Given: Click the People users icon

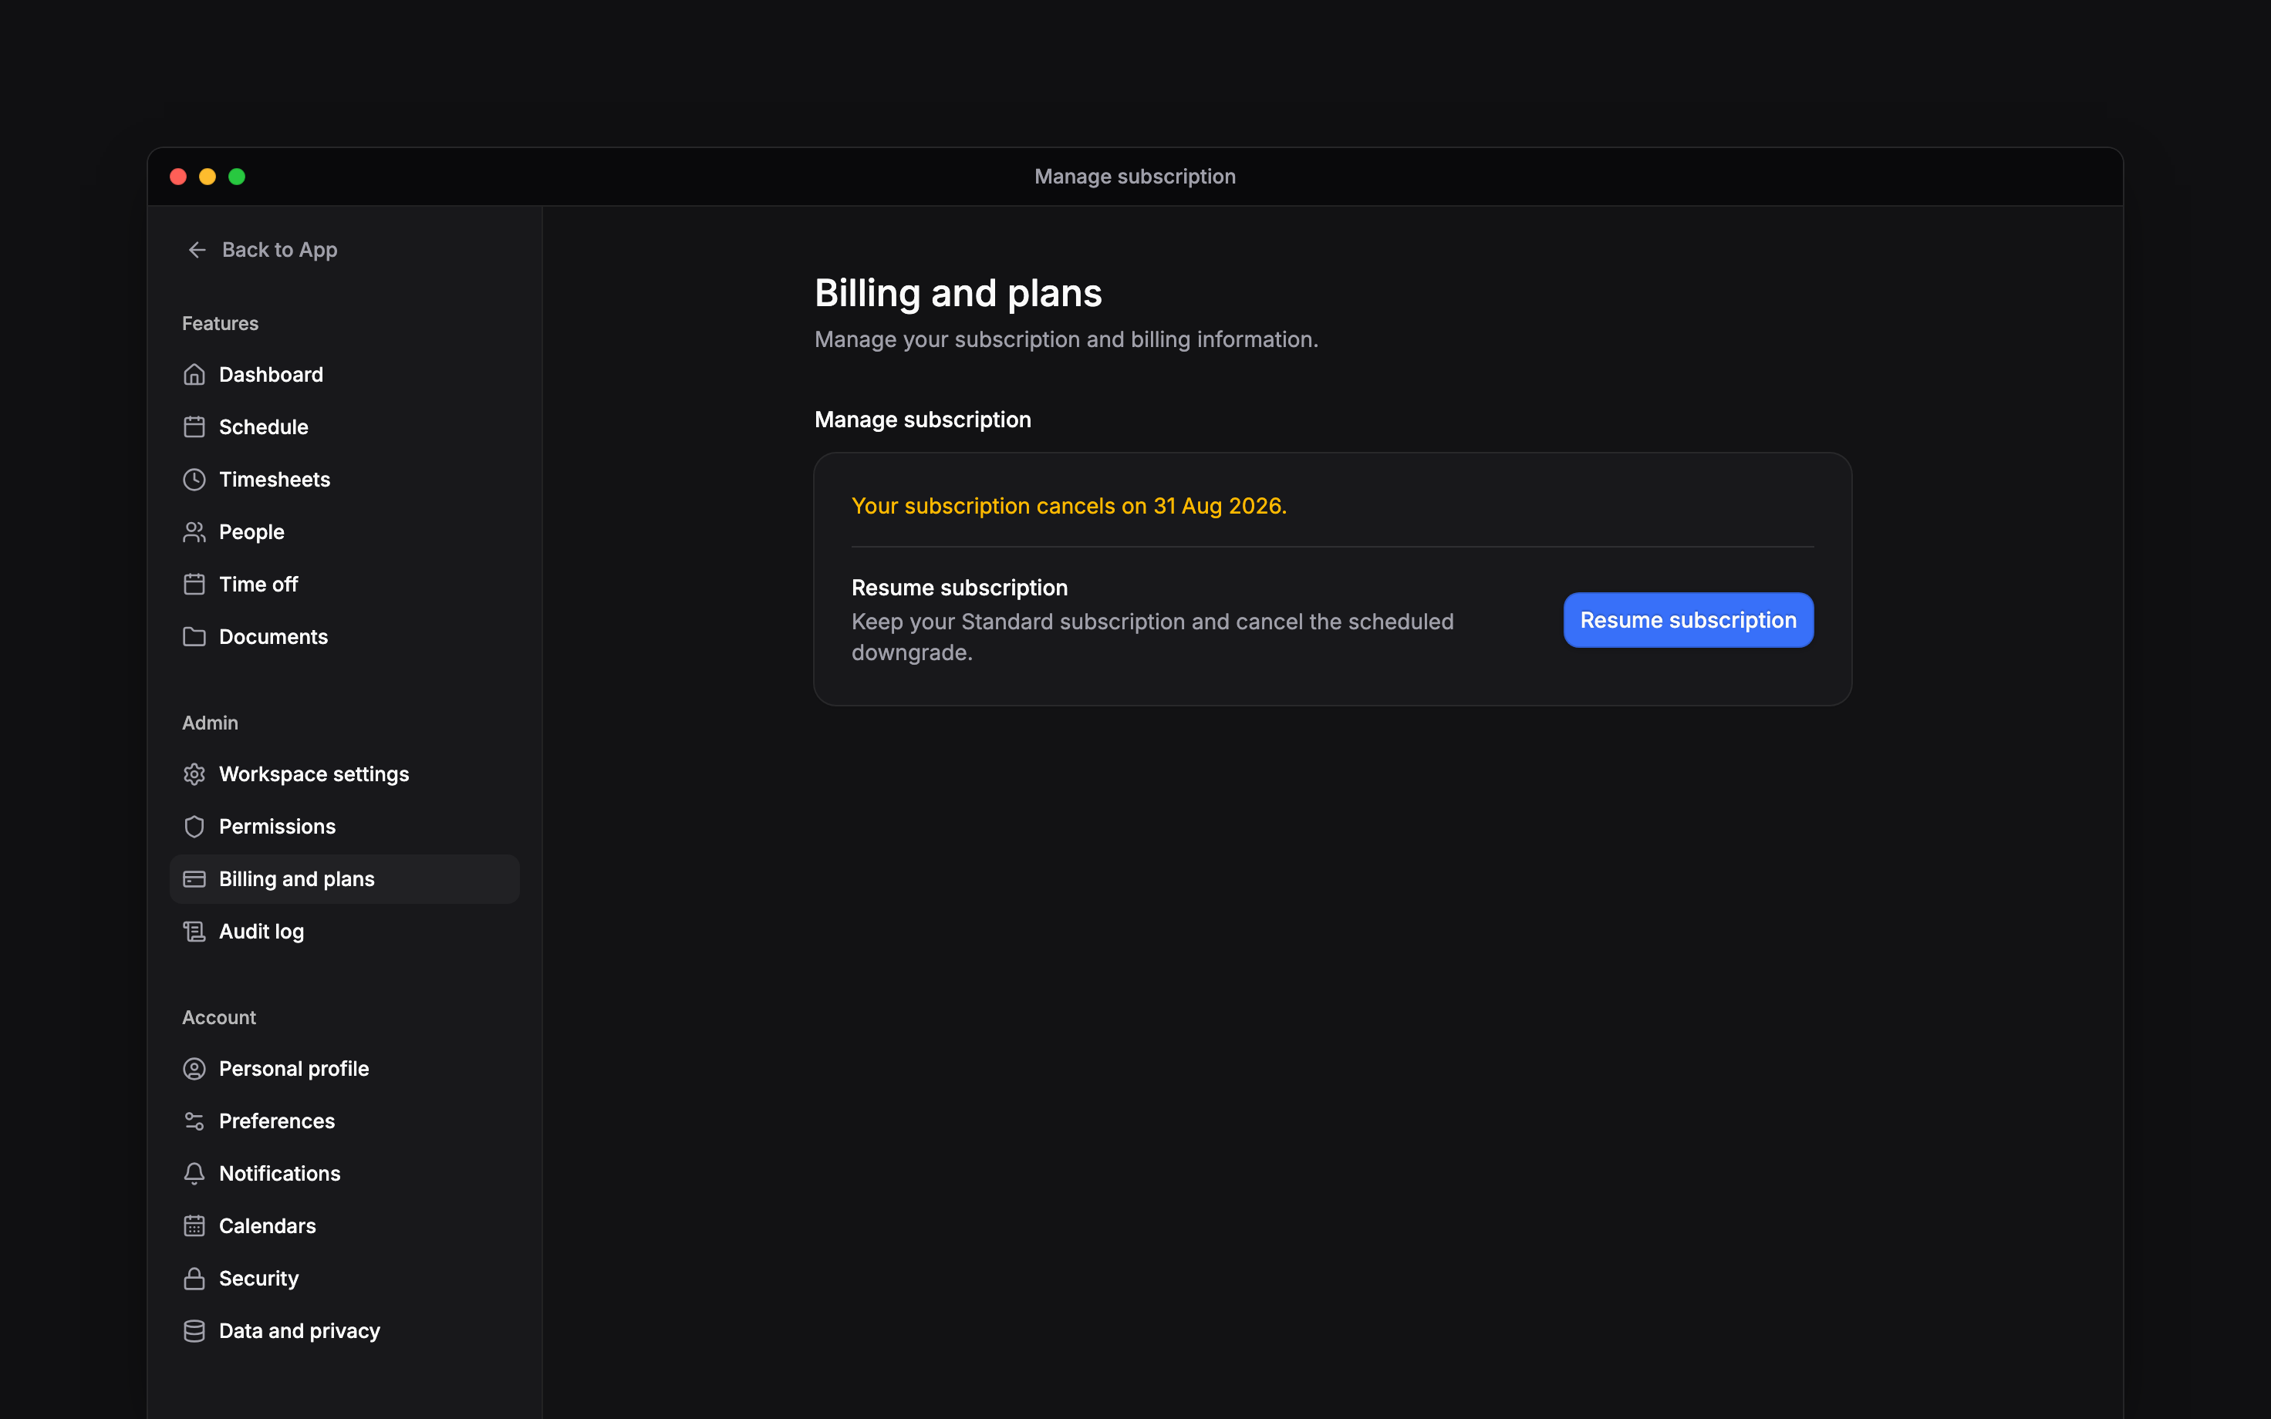Looking at the screenshot, I should click(x=194, y=532).
